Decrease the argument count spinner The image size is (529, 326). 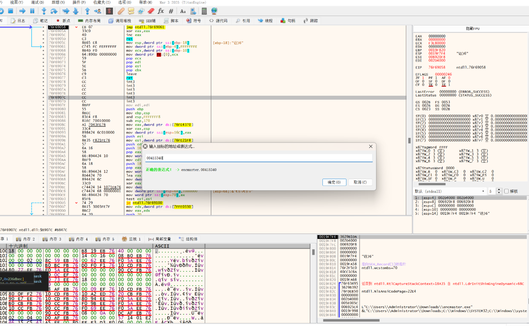[x=499, y=193]
